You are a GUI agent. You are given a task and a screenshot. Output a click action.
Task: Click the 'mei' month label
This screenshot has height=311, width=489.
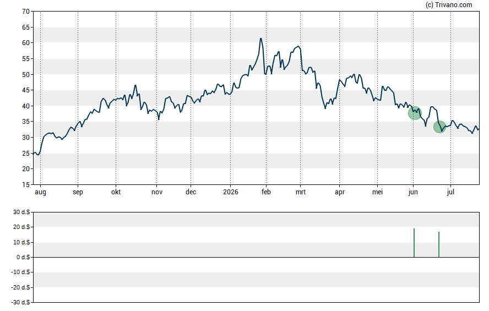(377, 192)
